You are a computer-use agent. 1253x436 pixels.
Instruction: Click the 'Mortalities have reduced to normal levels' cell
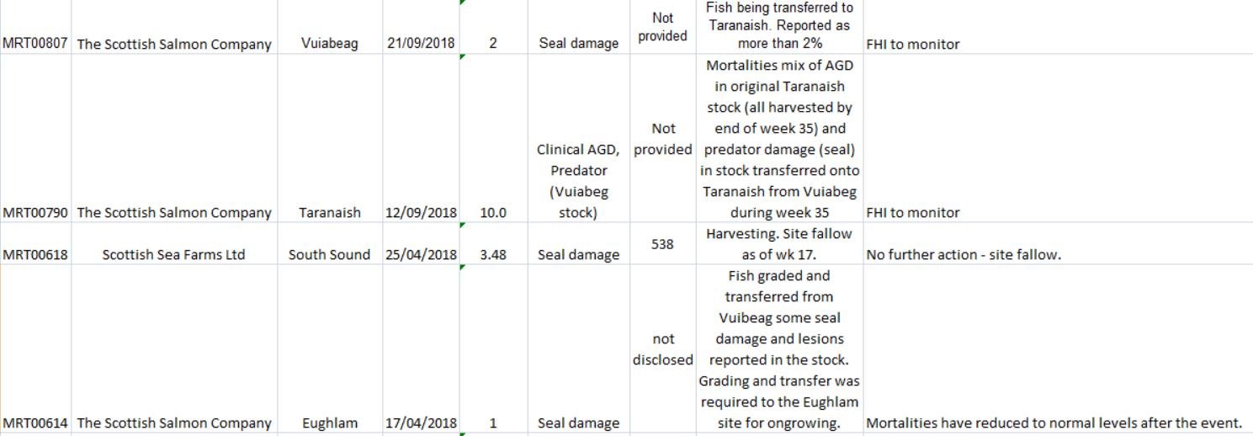(1054, 423)
